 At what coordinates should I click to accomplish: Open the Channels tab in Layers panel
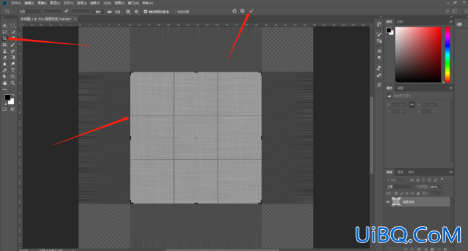point(400,172)
